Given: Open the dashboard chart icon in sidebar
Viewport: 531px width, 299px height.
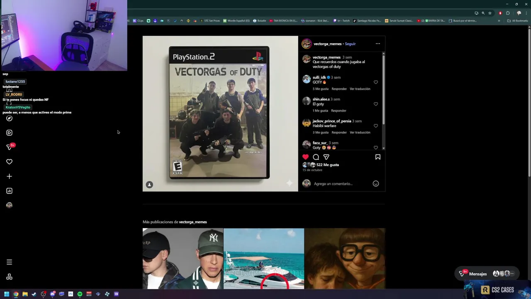Looking at the screenshot, I should click(9, 191).
